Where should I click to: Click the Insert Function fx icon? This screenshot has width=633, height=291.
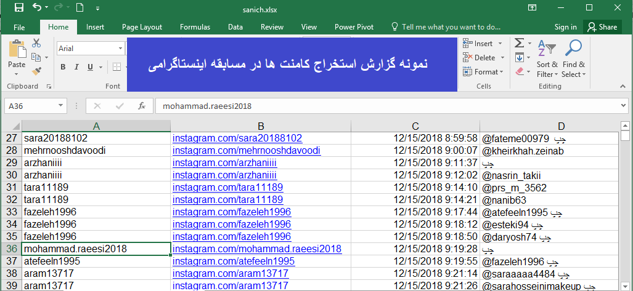point(142,106)
